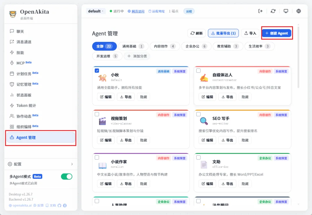Click the globe language icon in header
The image size is (312, 215).
pyautogui.click(x=298, y=11)
